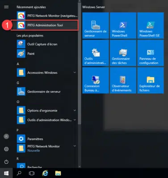The image size is (168, 178).
Task: Open PRTG Administration Tool from recently added
Action: (45, 25)
